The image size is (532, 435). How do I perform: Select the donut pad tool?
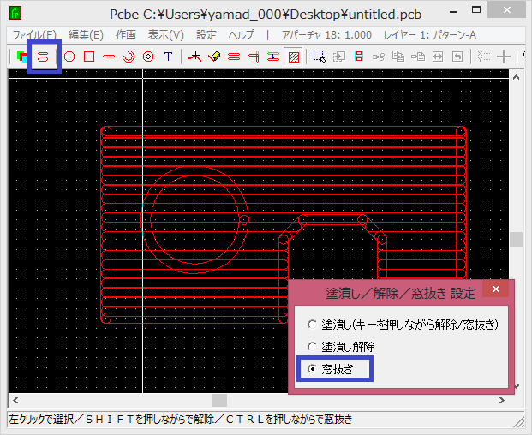tap(148, 57)
